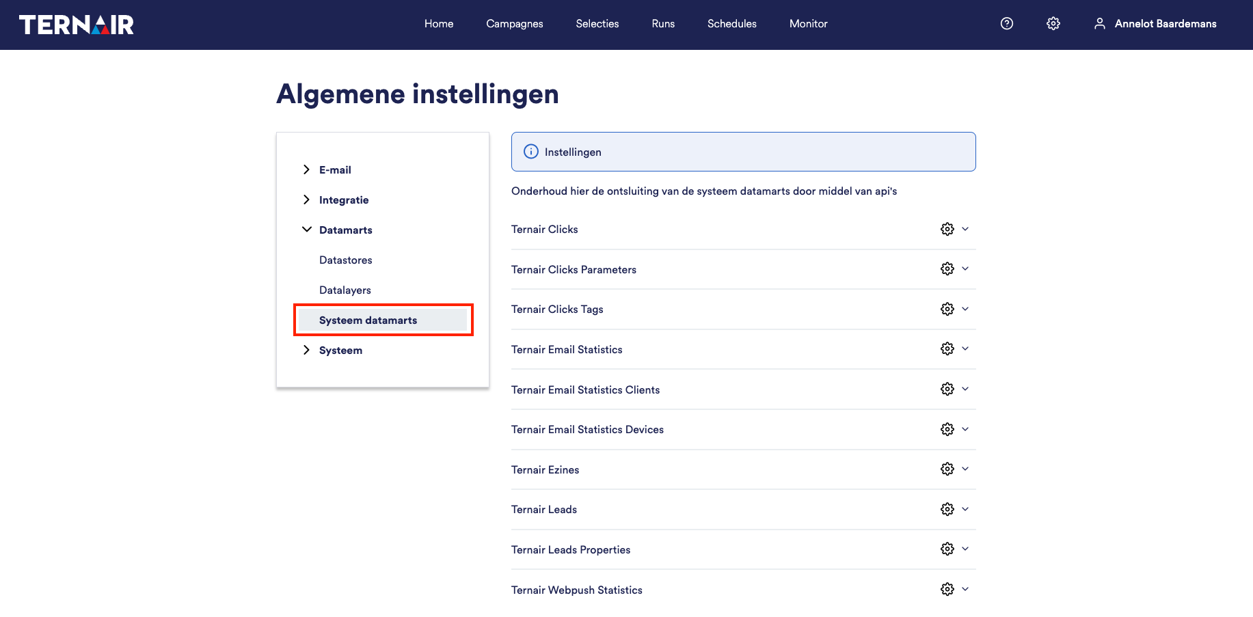Click the gear icon for Ternair Clicks

coord(947,230)
